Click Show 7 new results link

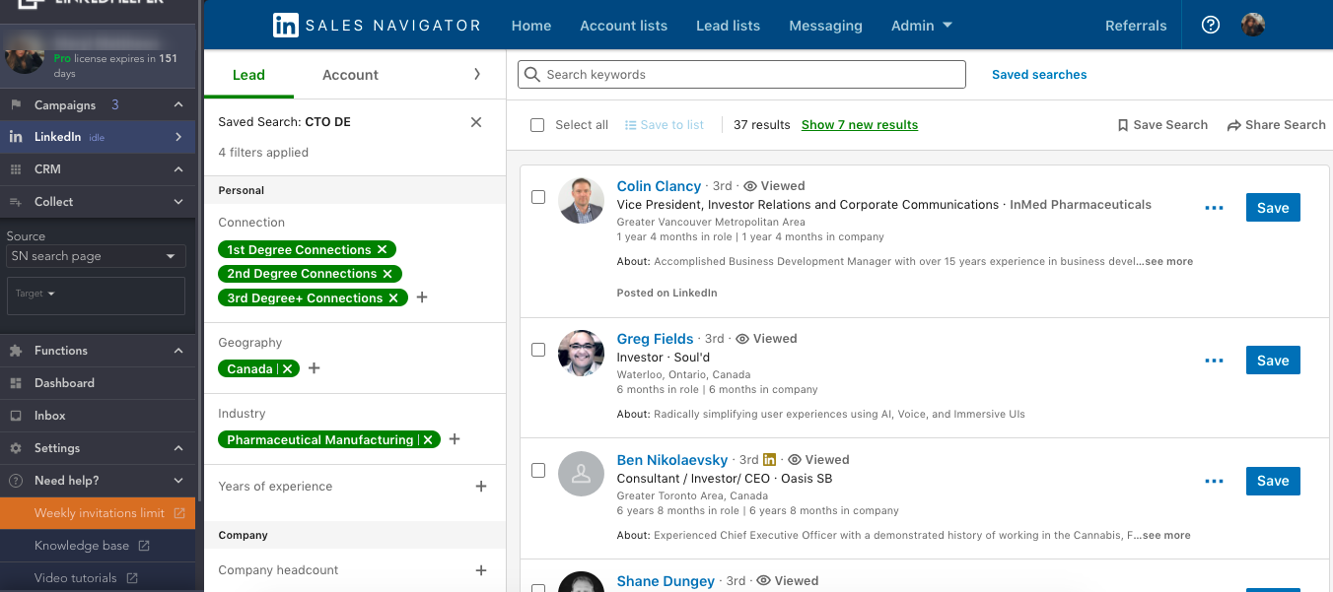[x=860, y=125]
